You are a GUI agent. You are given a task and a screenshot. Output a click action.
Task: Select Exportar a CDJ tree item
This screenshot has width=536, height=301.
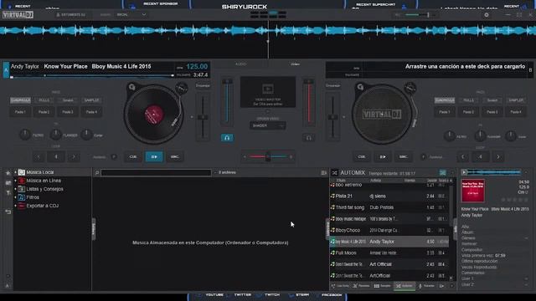(x=43, y=206)
